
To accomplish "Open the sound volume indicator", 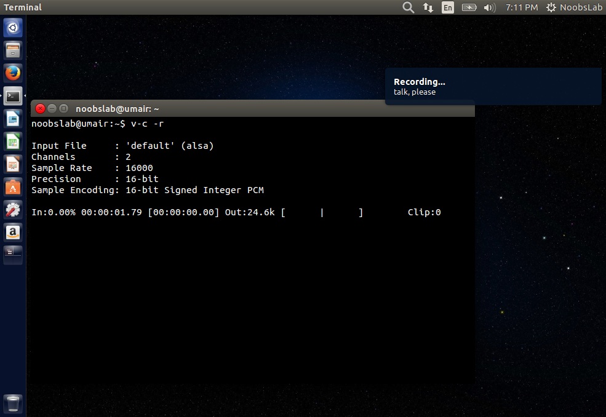I will point(490,7).
